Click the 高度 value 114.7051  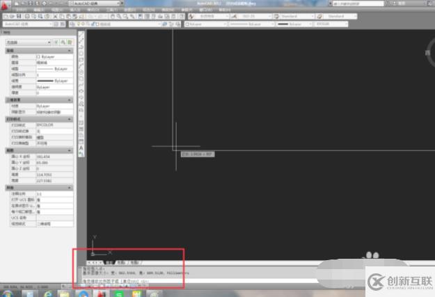[x=55, y=175]
